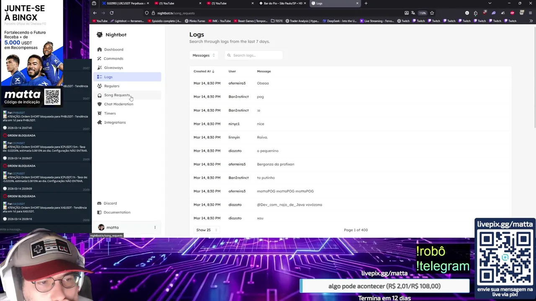The width and height of the screenshot is (536, 301).
Task: Open Song Requests in the sidebar
Action: [128, 95]
